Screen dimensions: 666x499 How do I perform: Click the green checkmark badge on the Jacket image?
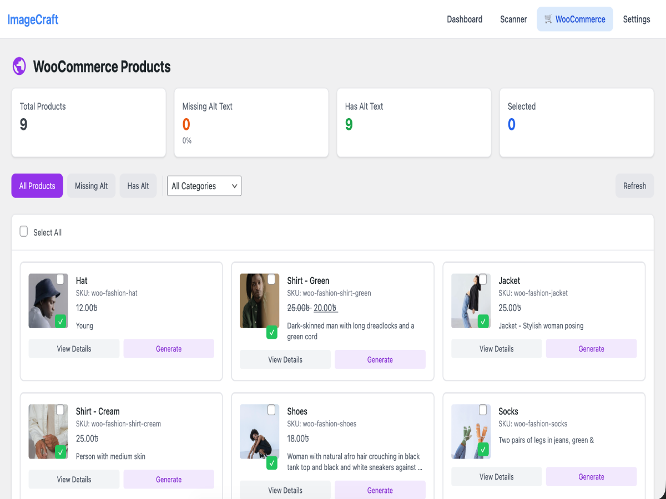point(484,321)
